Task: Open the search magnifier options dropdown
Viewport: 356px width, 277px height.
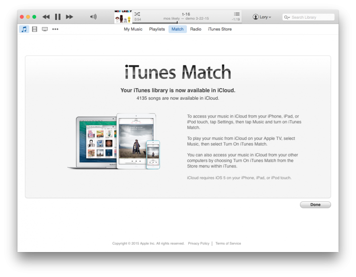Action: point(287,17)
